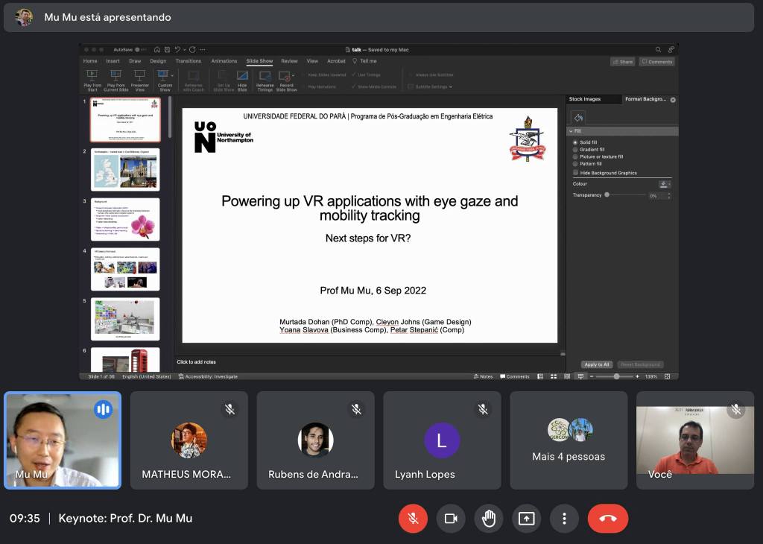
Task: Click the present screen button
Action: point(527,519)
